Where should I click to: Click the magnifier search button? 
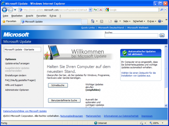point(162,10)
